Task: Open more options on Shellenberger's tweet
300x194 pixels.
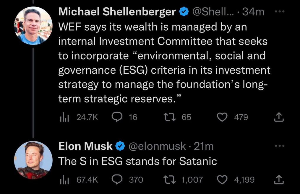Action: (x=279, y=12)
